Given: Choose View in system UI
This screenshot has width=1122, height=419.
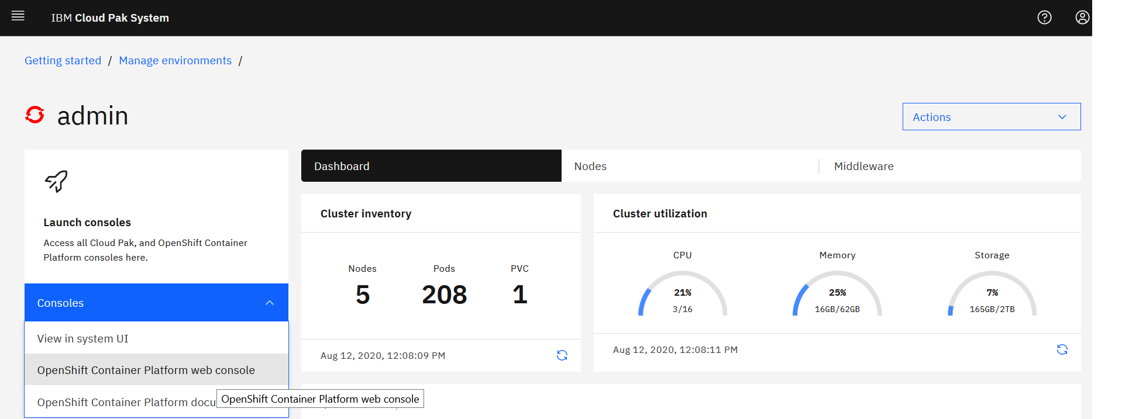Looking at the screenshot, I should pyautogui.click(x=82, y=339).
